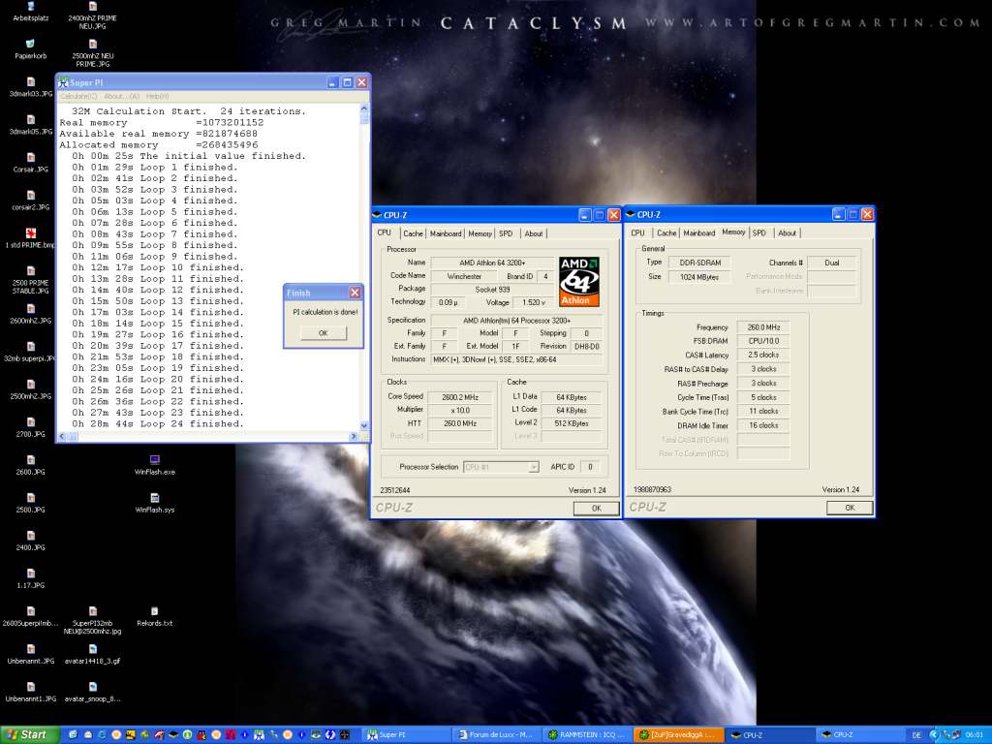Screen dimensions: 992x744
Task: Click OK in CPU-Z memory-timings window
Action: [850, 508]
